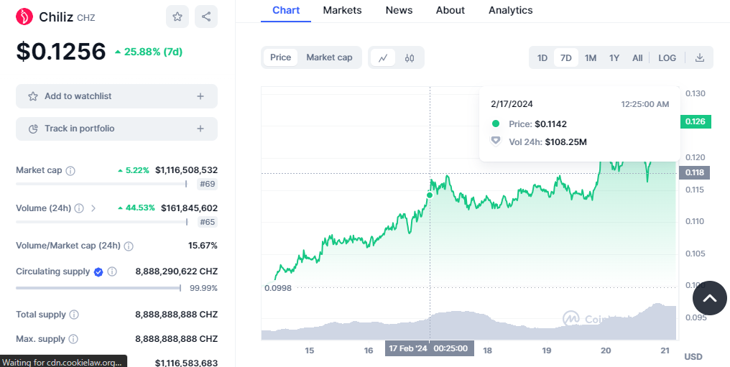This screenshot has height=367, width=730.
Task: Set chart range to All
Action: coord(637,58)
